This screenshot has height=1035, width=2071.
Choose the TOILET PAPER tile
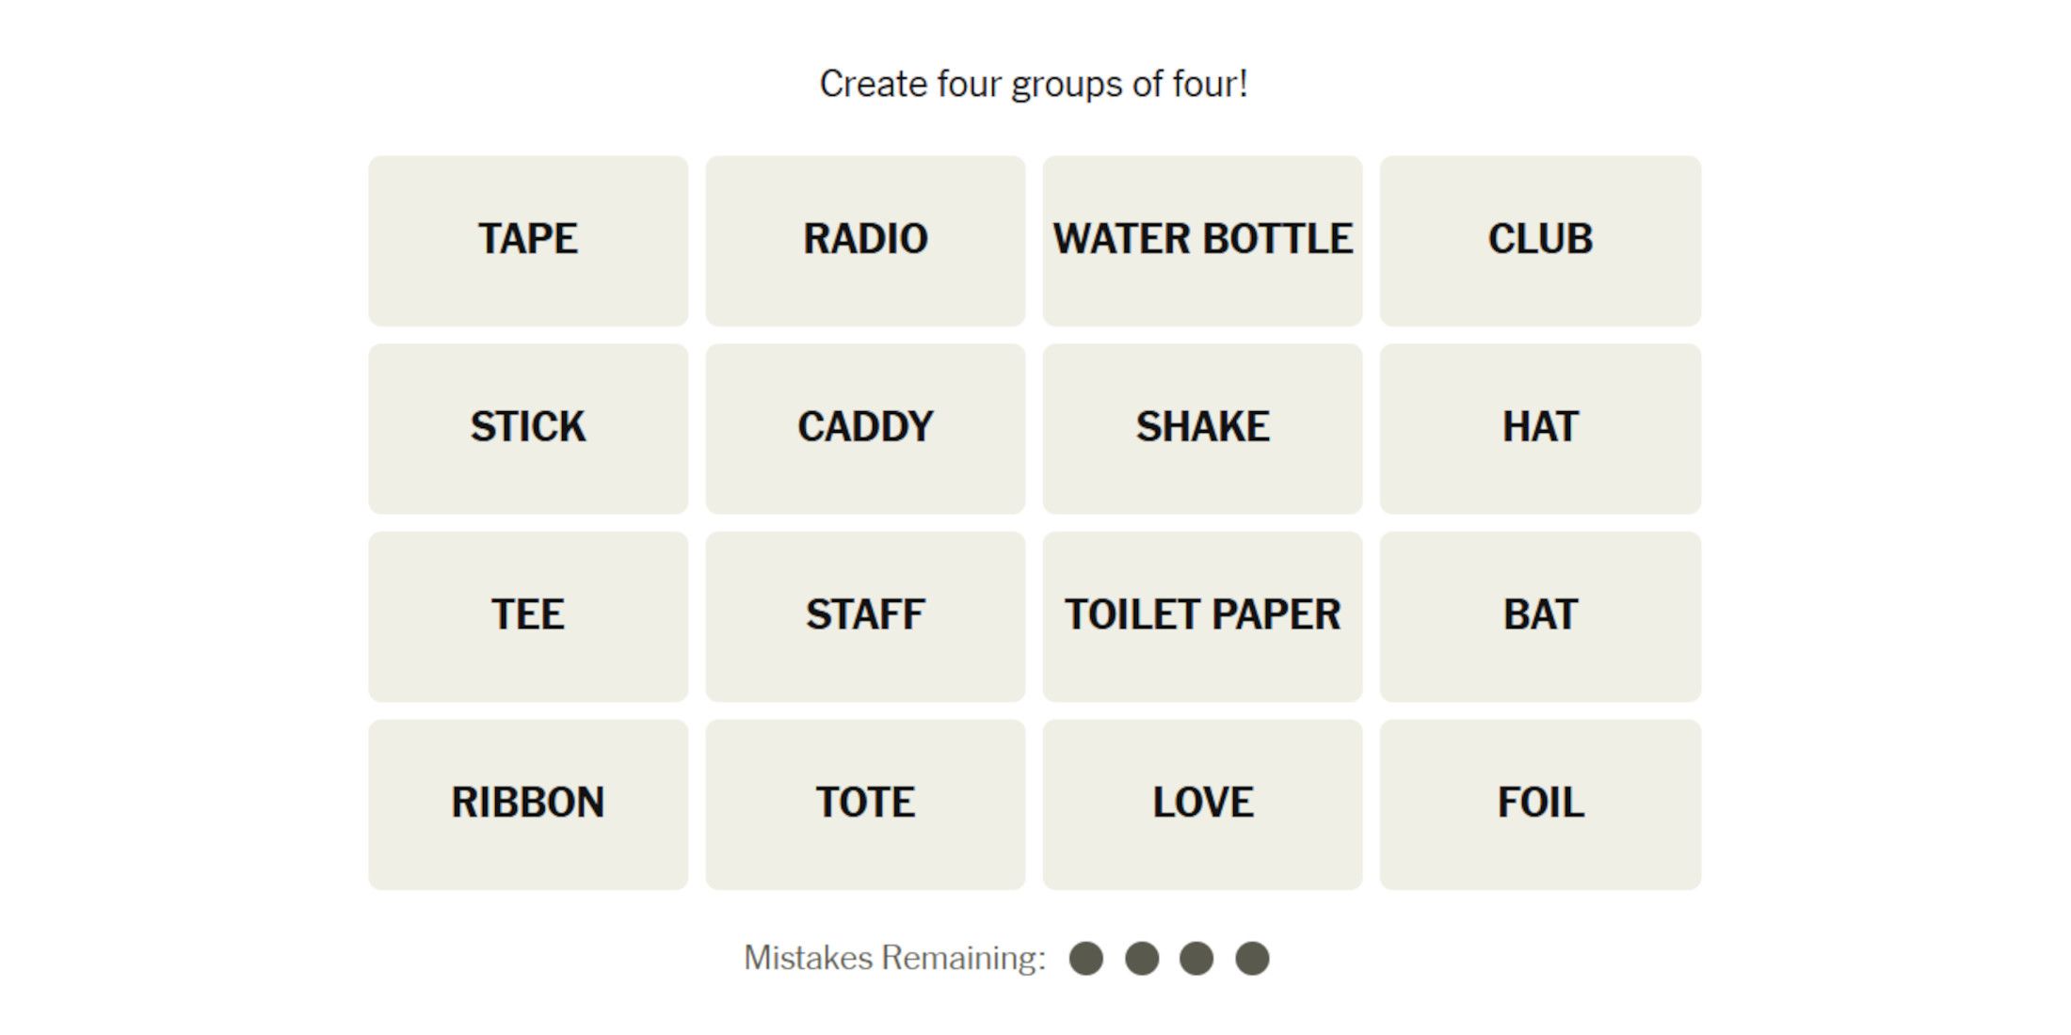(1202, 616)
